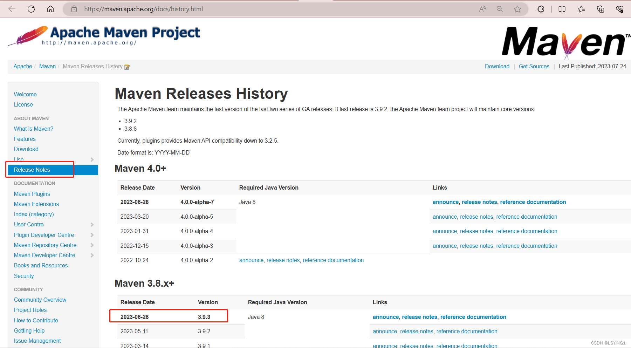View site info via the lock icon
631x348 pixels.
click(x=74, y=9)
